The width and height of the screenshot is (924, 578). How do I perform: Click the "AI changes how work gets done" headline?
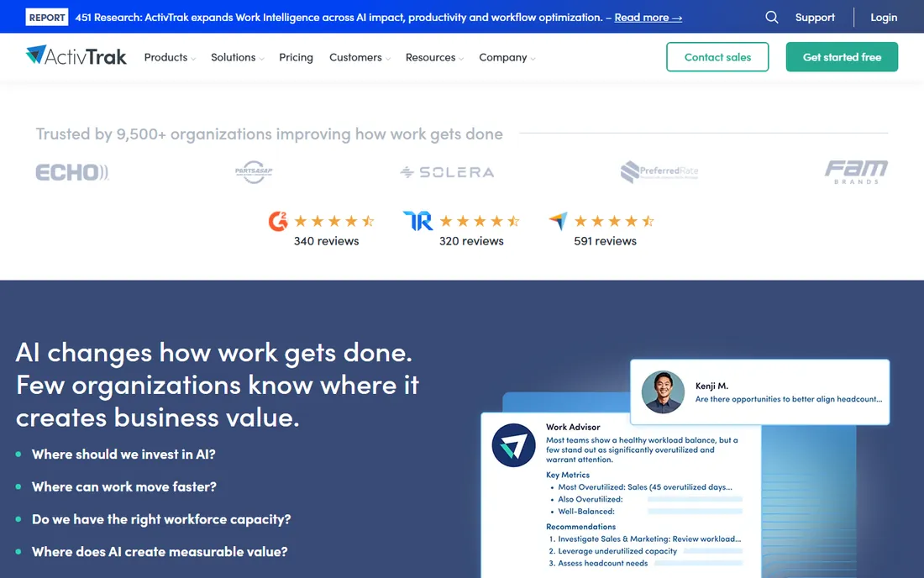click(x=217, y=385)
